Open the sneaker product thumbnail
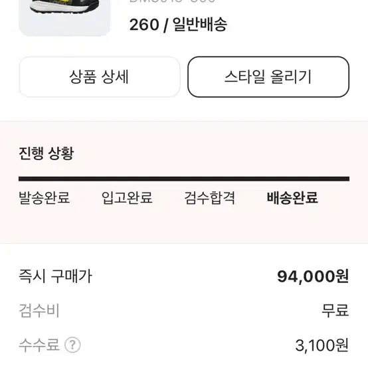Image resolution: width=368 pixels, height=368 pixels. pyautogui.click(x=64, y=18)
